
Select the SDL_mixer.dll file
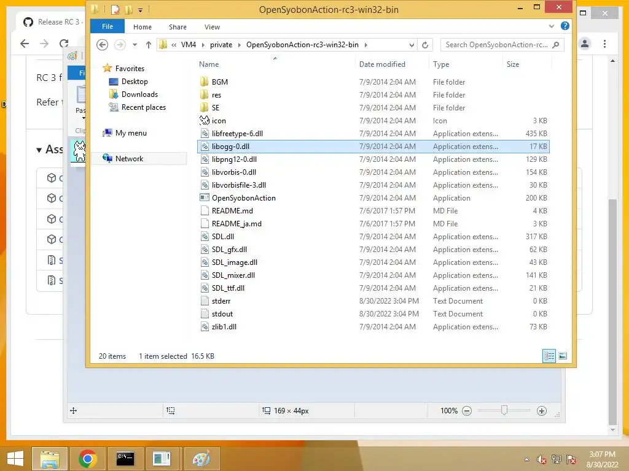click(233, 275)
